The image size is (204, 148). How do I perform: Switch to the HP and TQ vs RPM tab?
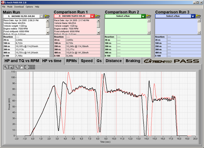[22, 61]
